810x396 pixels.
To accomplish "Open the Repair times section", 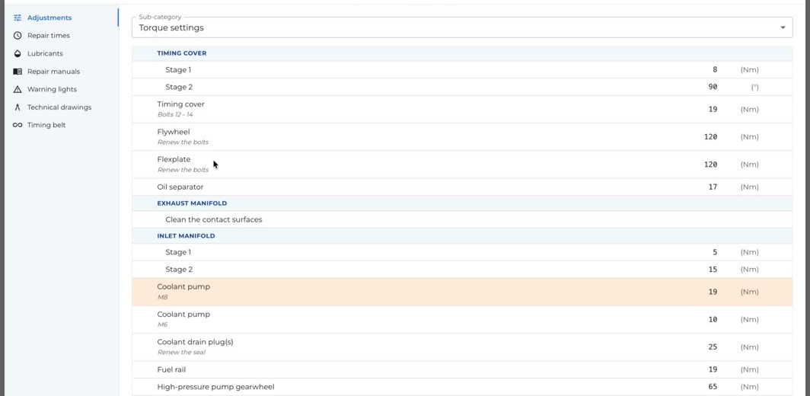I will coord(62,36).
